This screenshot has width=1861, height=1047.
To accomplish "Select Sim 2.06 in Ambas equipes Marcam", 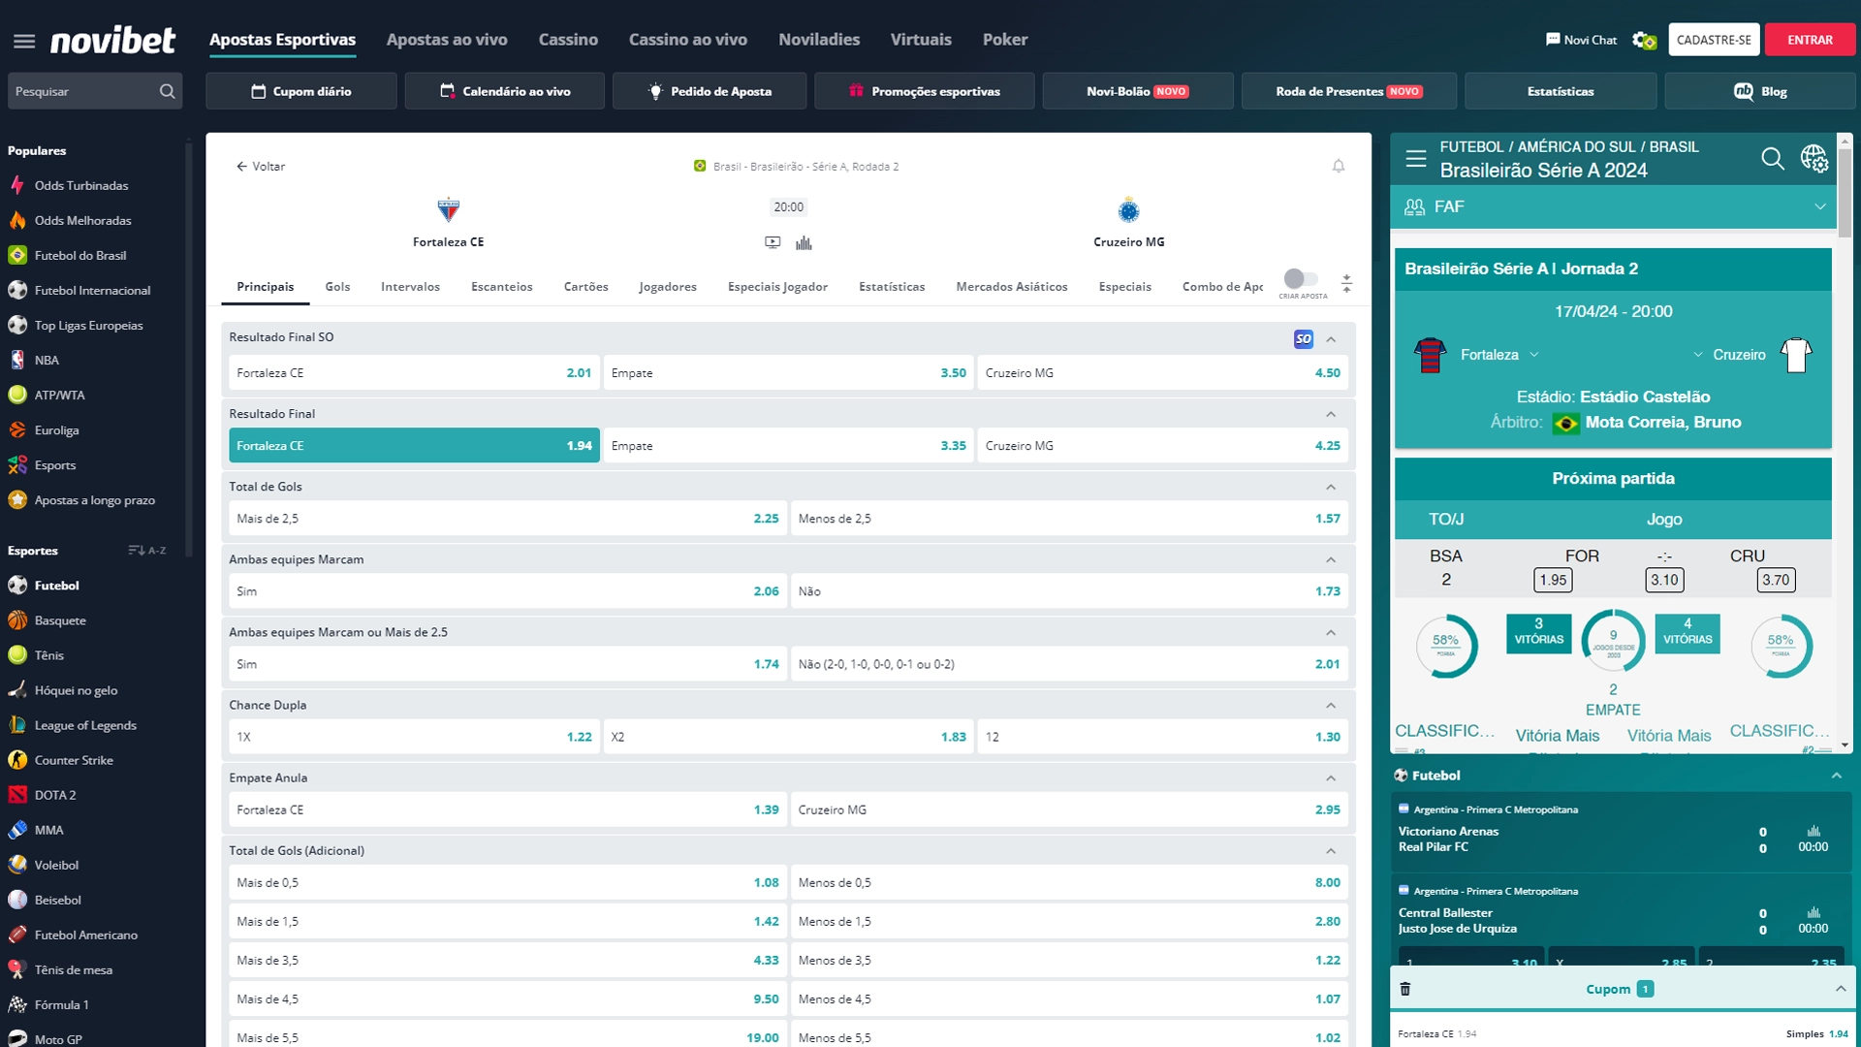I will 508,590.
